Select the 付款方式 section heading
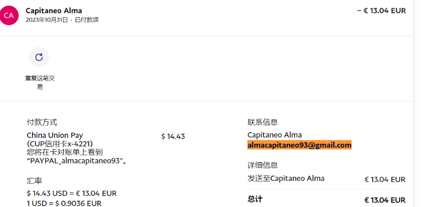 42,122
